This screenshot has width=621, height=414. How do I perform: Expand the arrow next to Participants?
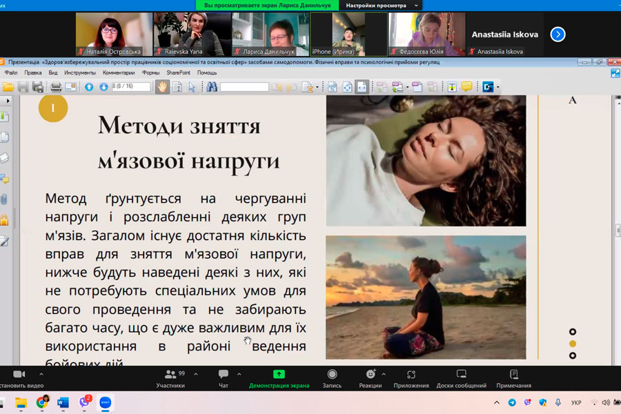[196, 374]
